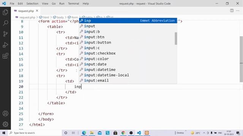The image size is (243, 136).
Task: Open the Go menu
Action: tap(54, 3)
